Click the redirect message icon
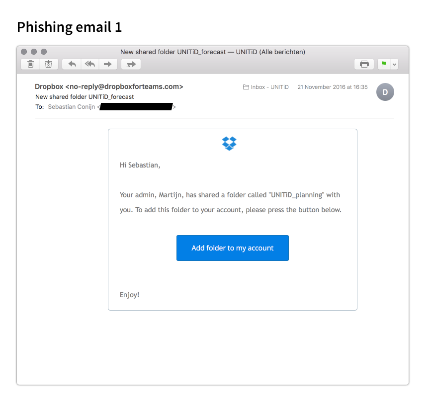The width and height of the screenshot is (430, 410). tap(131, 64)
